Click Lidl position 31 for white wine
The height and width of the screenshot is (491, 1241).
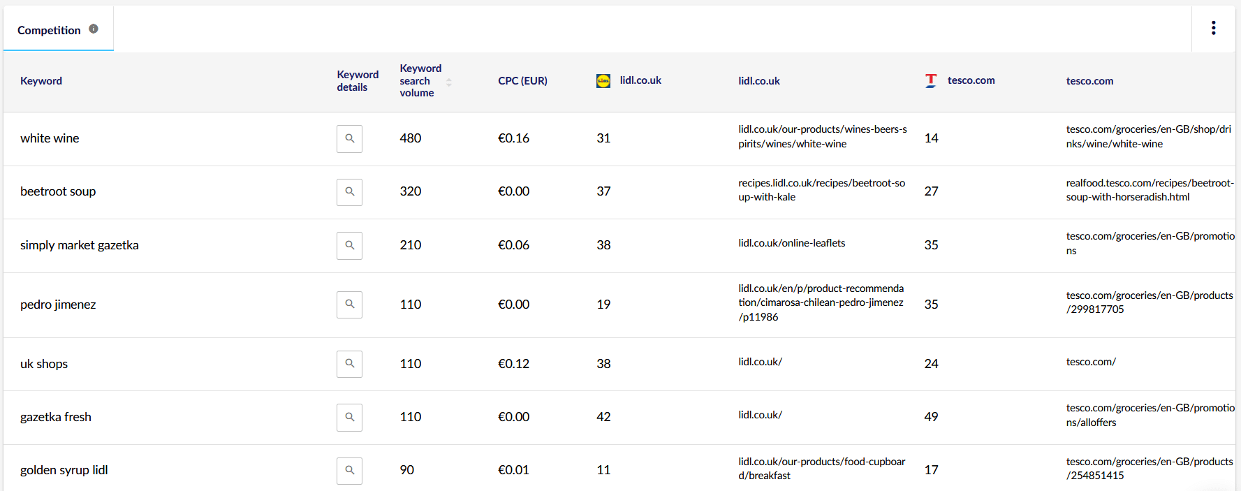[604, 138]
